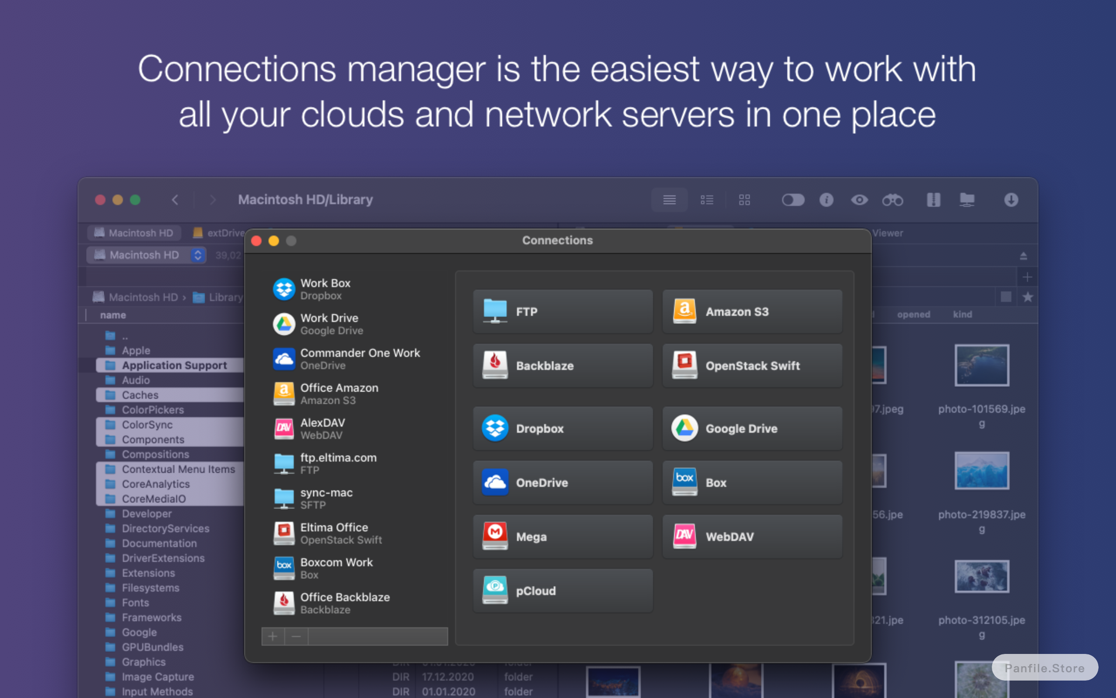Open photo-312105.jpeg thumbnail
The image size is (1116, 698).
pos(982,576)
